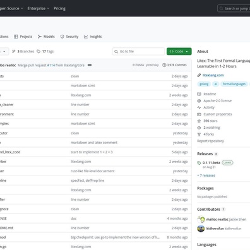Open 'markdown and latex comment' commit message
The image size is (250, 250).
[94, 143]
